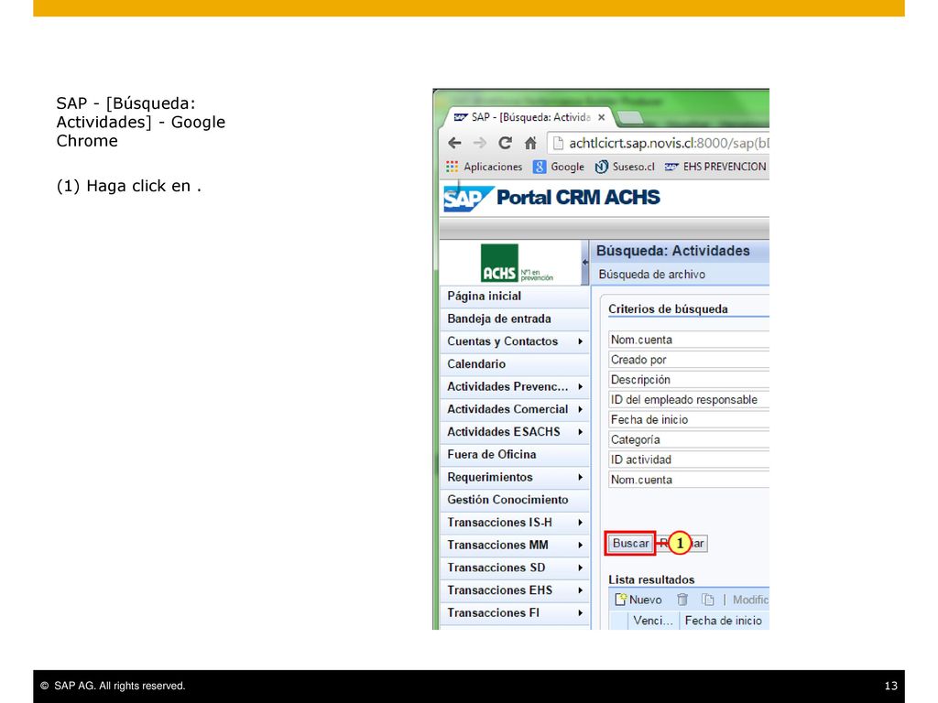The height and width of the screenshot is (703, 938).
Task: Expand Transacciones FI submenu arrow
Action: tap(580, 613)
